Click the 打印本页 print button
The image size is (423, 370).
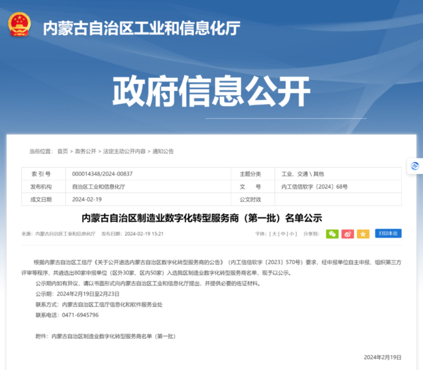389,233
